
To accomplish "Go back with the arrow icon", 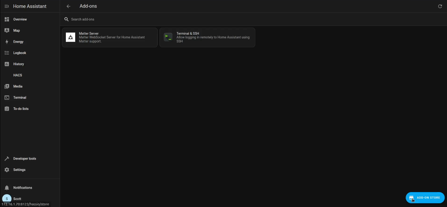I will pyautogui.click(x=68, y=6).
